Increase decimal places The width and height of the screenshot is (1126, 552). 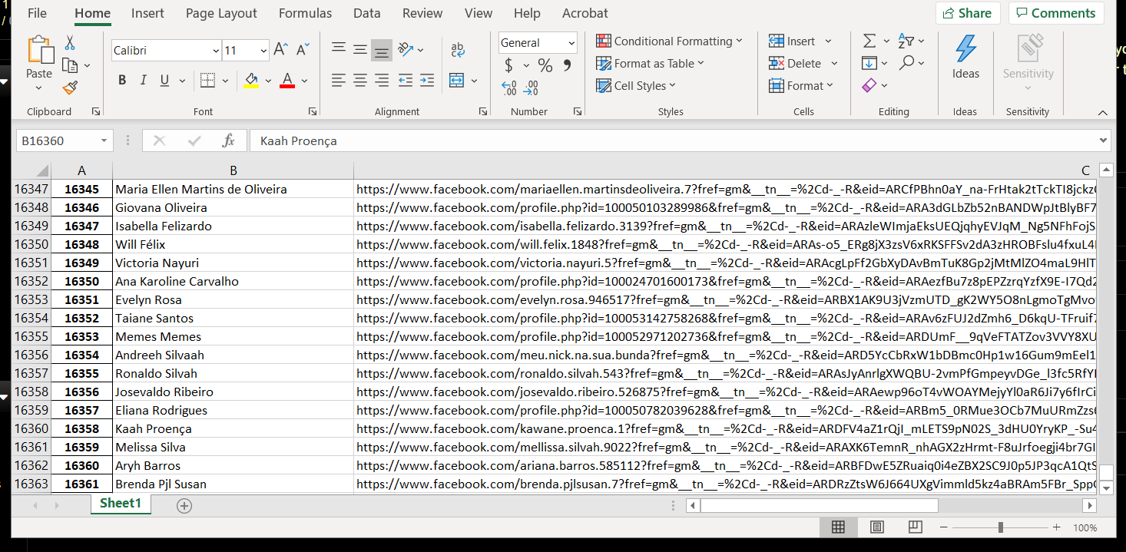point(509,88)
